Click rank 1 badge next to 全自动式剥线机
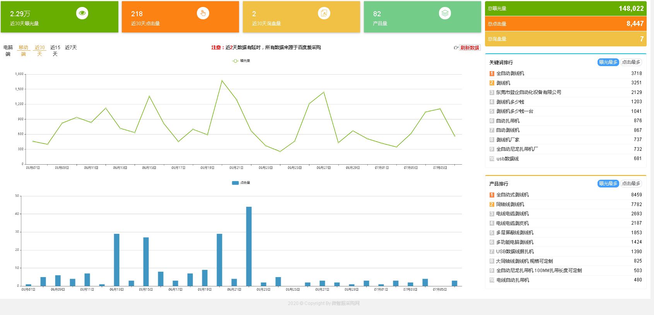 pos(492,195)
